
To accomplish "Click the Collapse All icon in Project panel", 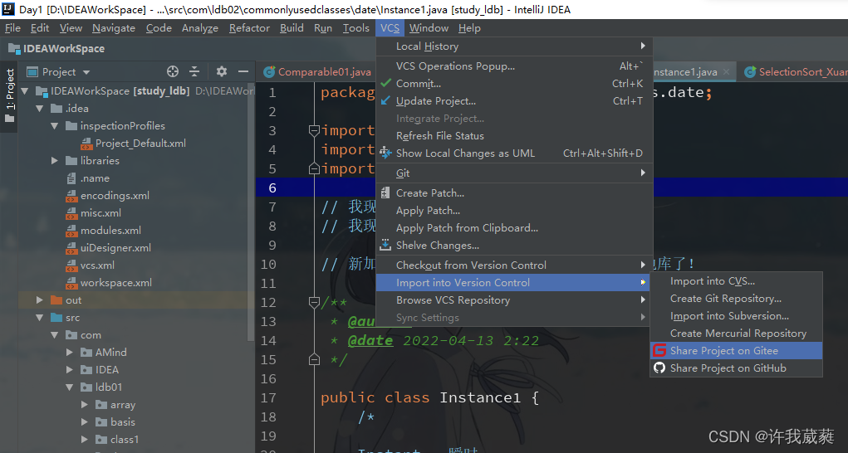I will click(x=194, y=71).
